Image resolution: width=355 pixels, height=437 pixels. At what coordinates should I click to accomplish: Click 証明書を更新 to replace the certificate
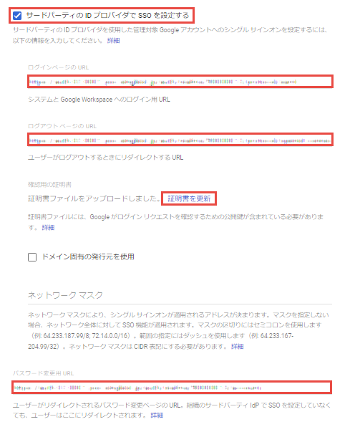click(189, 198)
